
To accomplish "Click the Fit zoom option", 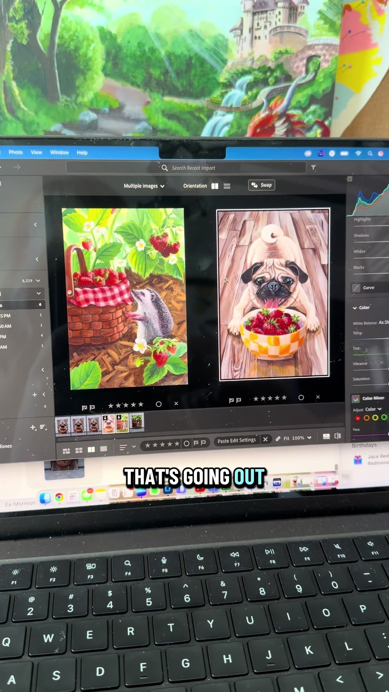I will (x=286, y=438).
